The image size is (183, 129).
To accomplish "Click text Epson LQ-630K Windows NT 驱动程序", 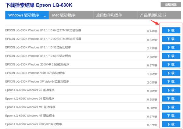I will [30, 116].
